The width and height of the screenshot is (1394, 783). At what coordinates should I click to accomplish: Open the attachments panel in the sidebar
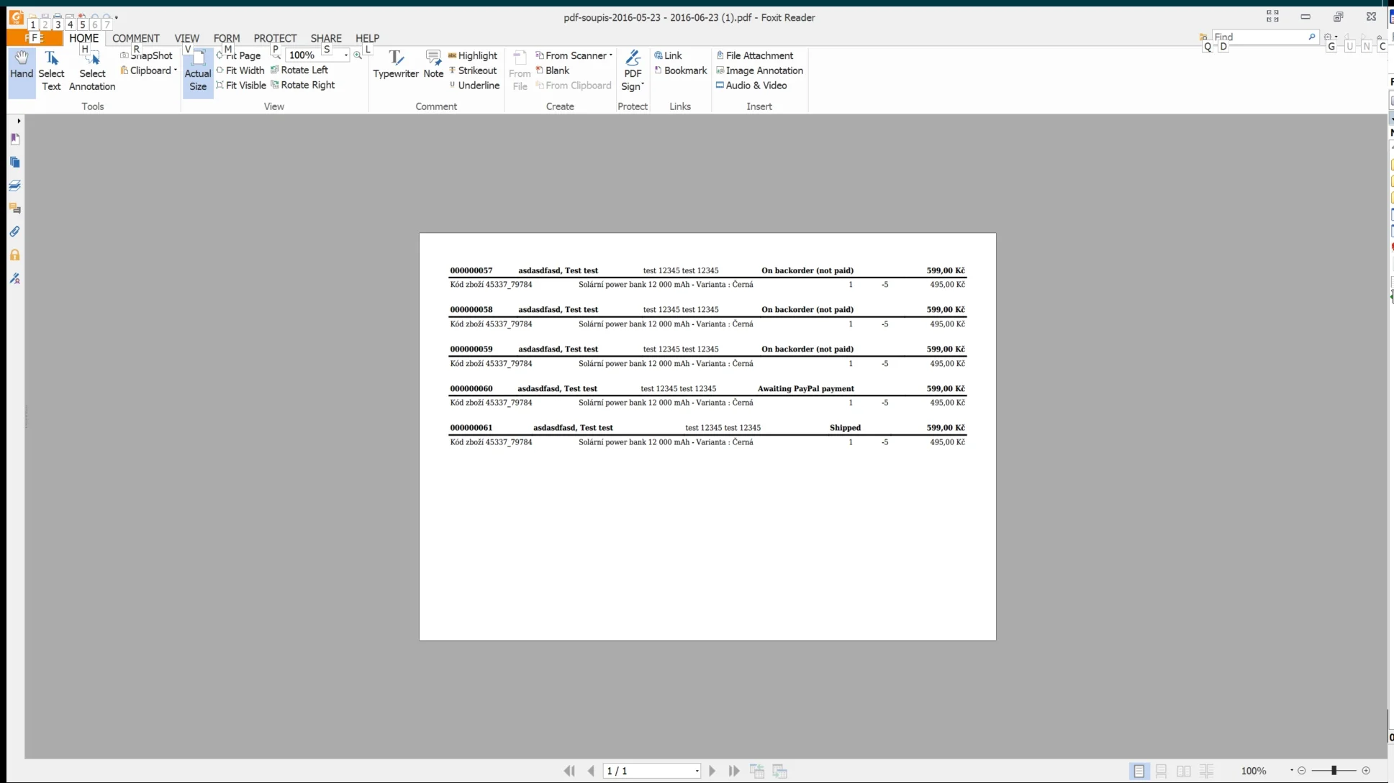[x=14, y=232]
